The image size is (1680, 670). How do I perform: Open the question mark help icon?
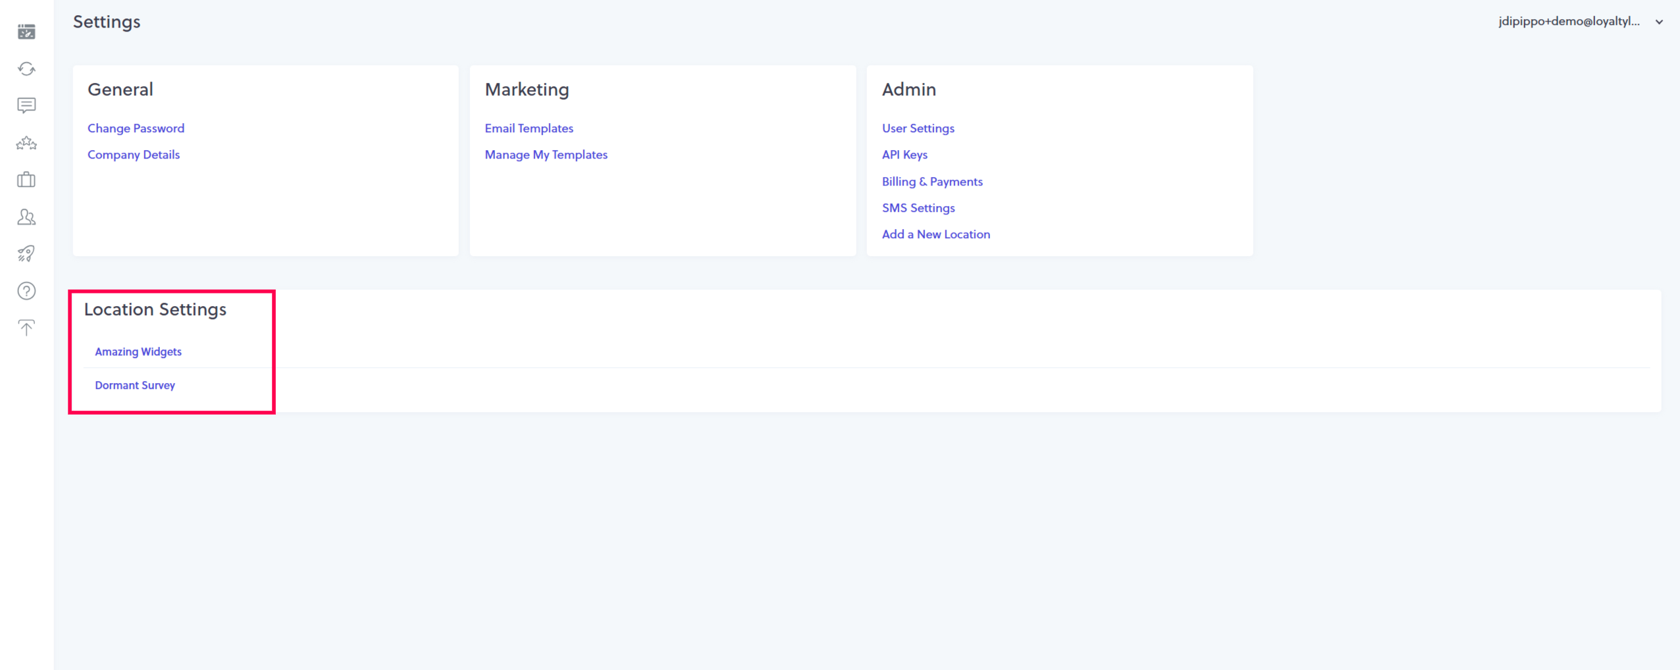coord(26,291)
